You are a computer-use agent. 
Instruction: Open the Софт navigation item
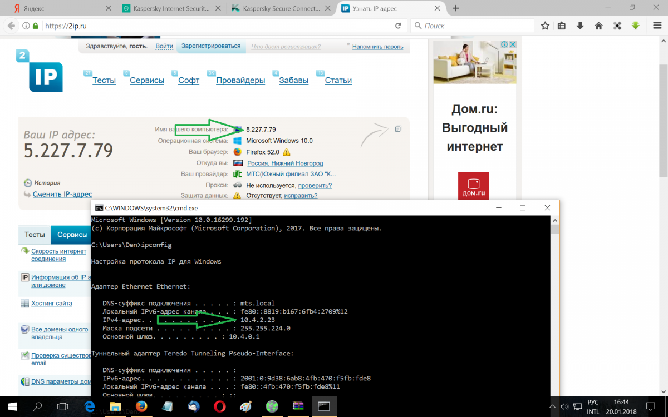coord(189,80)
